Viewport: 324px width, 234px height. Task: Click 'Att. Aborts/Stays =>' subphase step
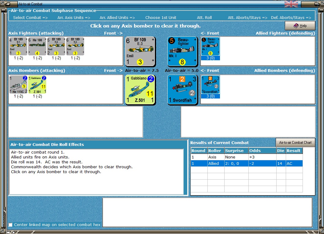click(x=248, y=17)
